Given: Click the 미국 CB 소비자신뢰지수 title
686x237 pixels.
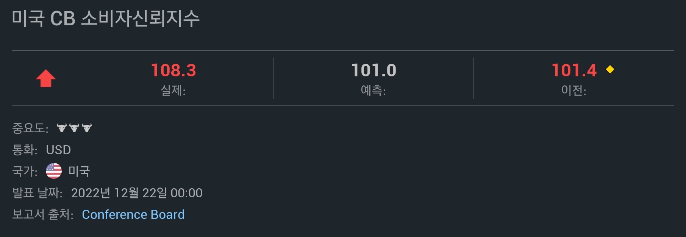Looking at the screenshot, I should coord(106,18).
